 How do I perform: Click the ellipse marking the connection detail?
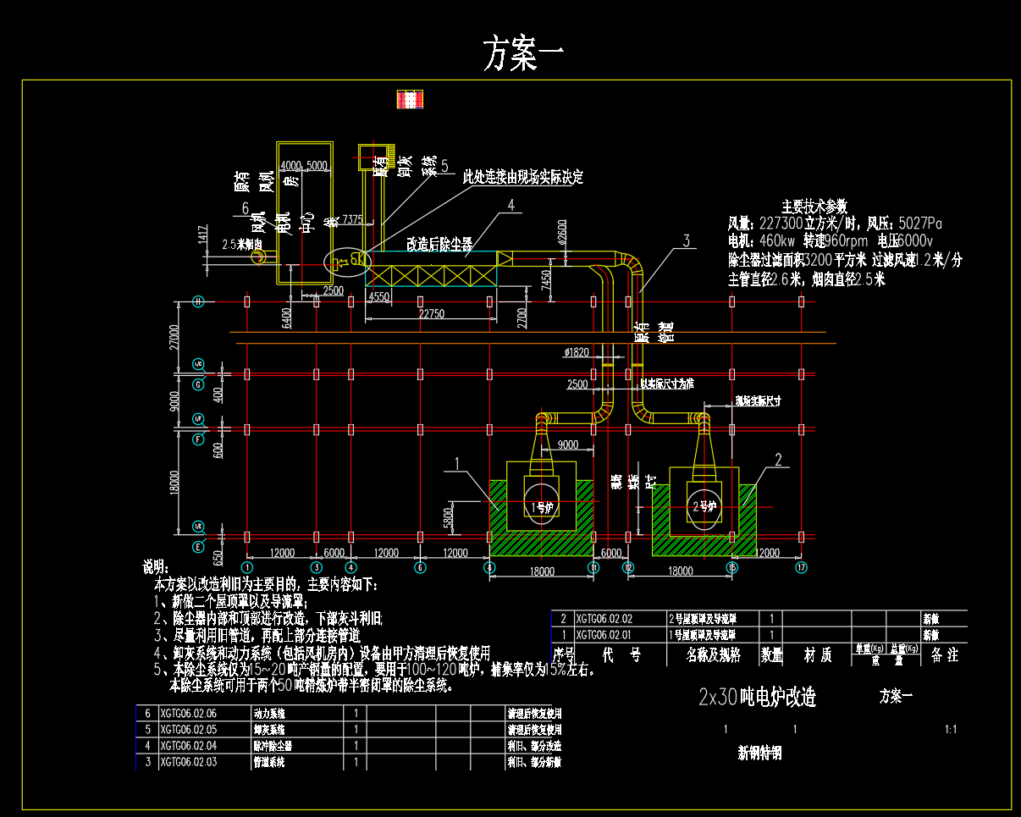pos(347,262)
